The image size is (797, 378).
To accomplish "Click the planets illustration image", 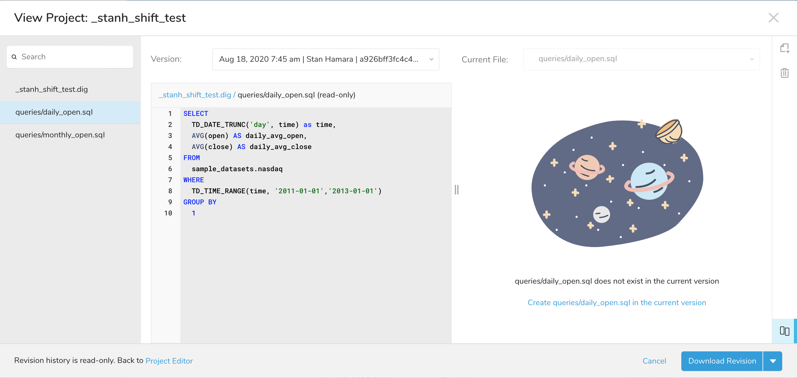I will [x=617, y=183].
